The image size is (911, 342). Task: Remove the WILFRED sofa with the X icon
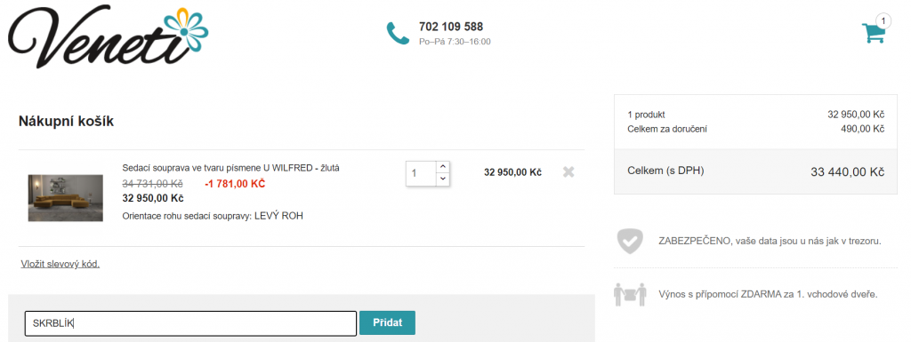pos(568,172)
